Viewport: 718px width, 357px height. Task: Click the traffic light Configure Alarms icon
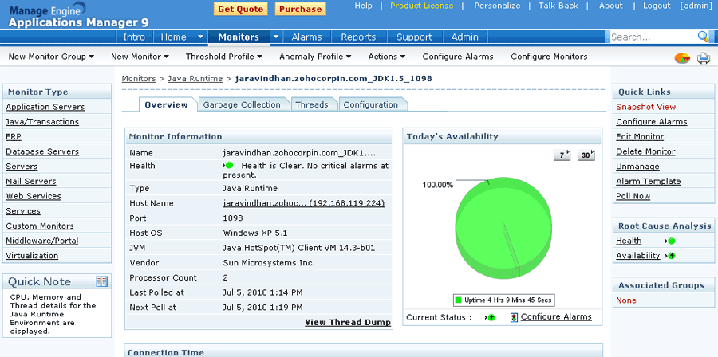point(514,317)
